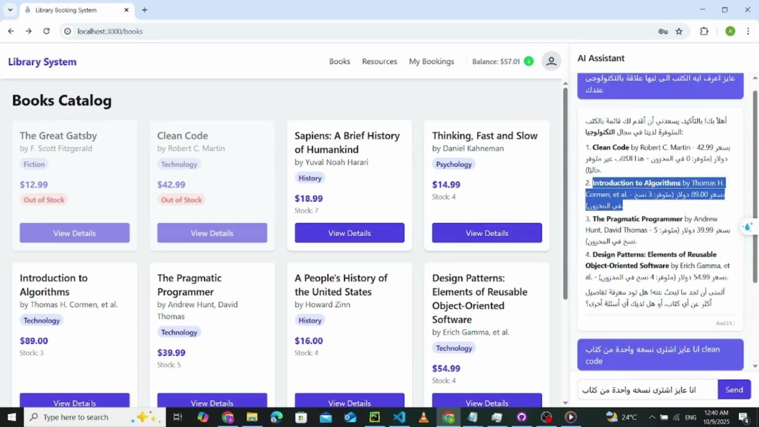Open PyCharm from the taskbar
Image resolution: width=759 pixels, height=427 pixels.
tap(375, 417)
